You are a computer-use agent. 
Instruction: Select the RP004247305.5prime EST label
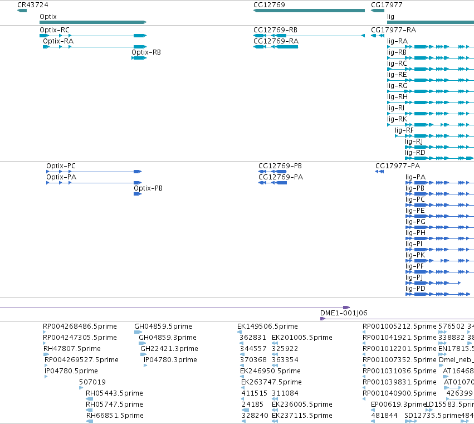point(80,338)
